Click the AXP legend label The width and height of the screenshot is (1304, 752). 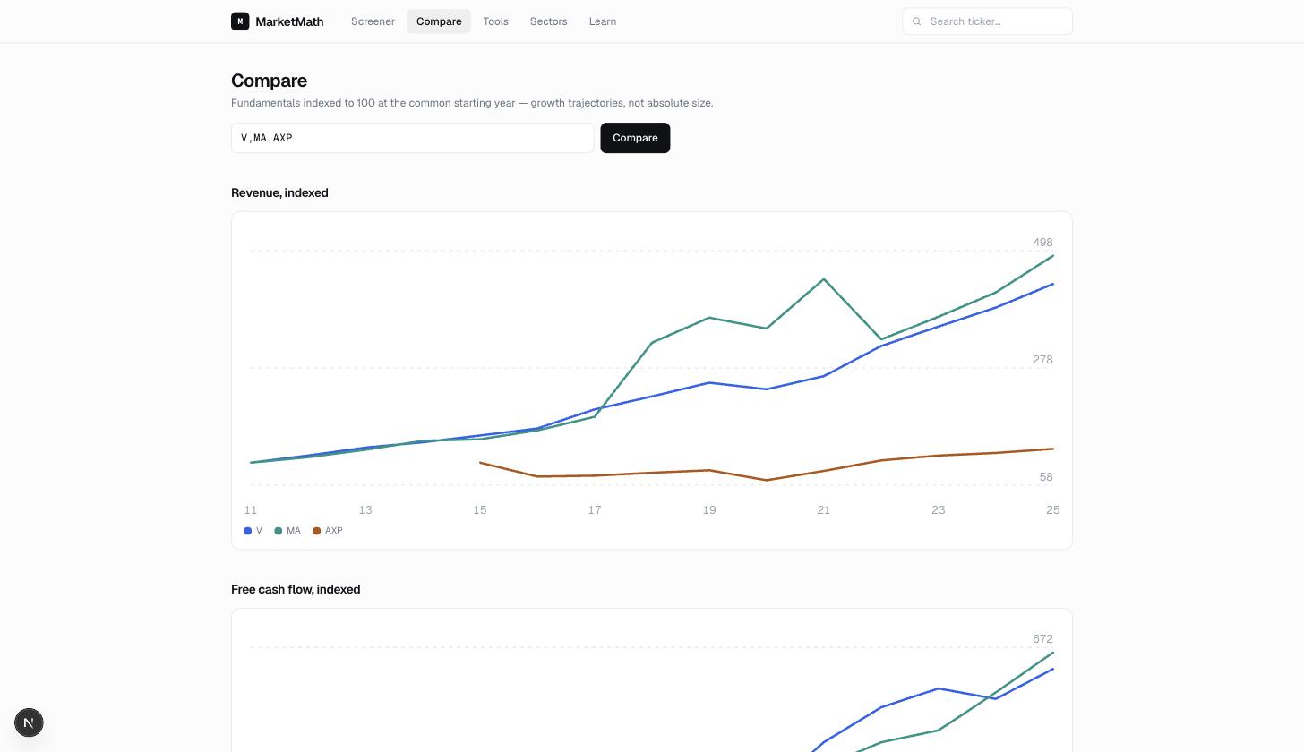point(333,531)
